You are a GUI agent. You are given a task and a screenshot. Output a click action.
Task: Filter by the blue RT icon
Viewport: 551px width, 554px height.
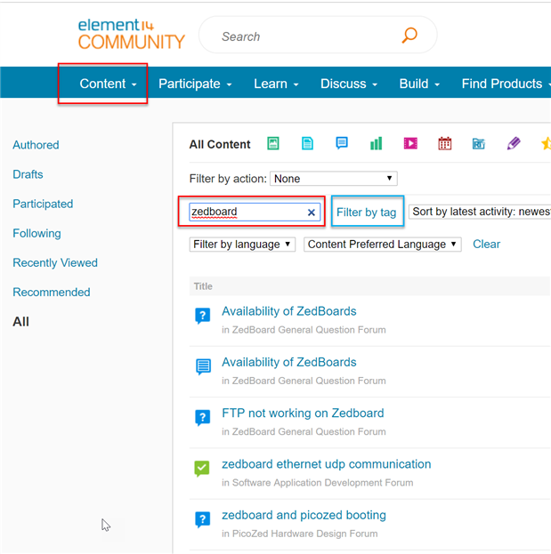[x=479, y=144]
